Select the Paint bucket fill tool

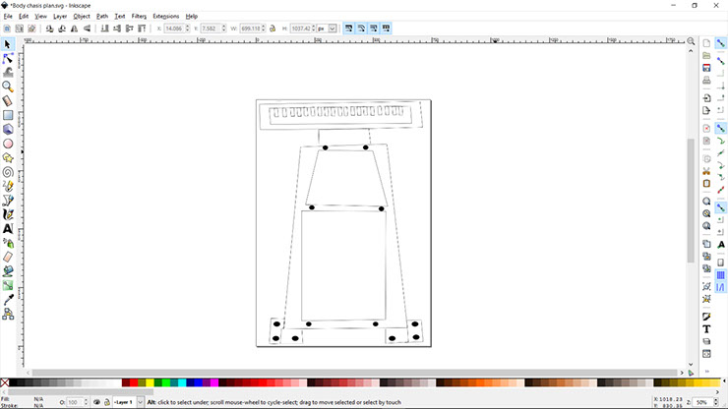click(8, 271)
